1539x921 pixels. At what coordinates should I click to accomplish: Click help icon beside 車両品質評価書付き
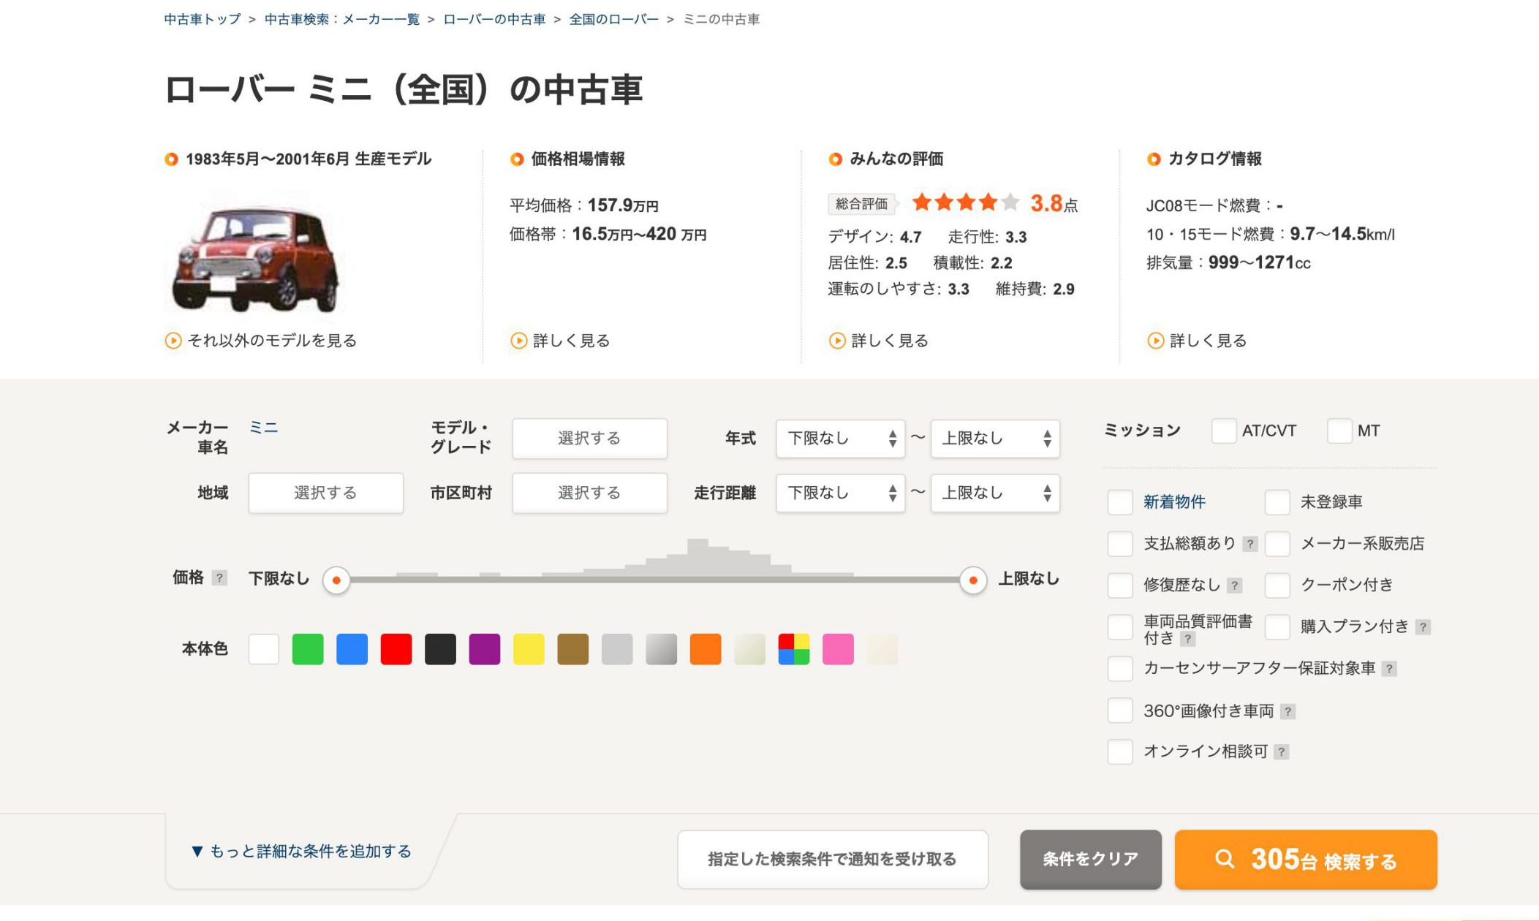pyautogui.click(x=1188, y=639)
